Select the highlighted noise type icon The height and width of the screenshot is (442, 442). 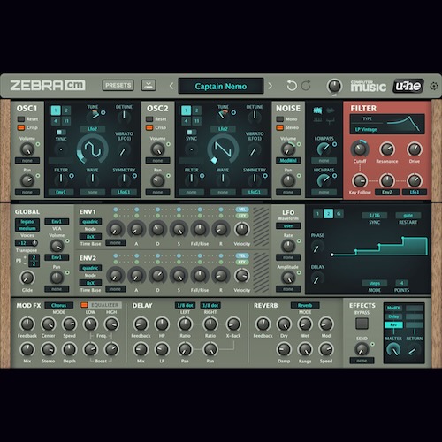click(x=317, y=110)
